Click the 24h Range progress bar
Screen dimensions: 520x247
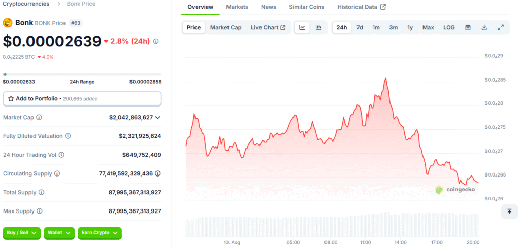[x=82, y=74]
